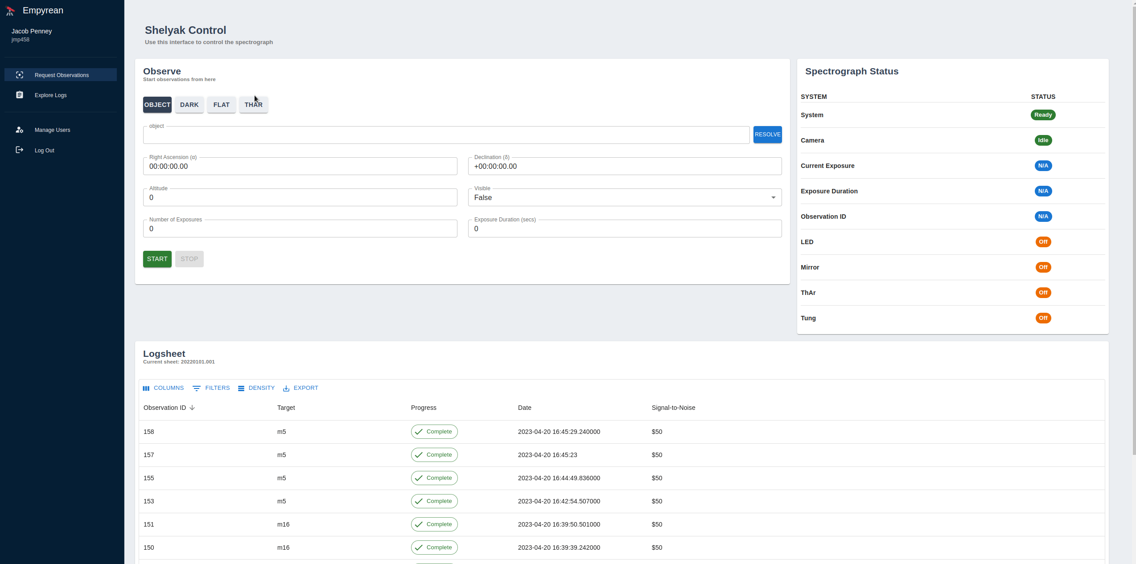Click the checkmark icon in row 155 Complete chip
The width and height of the screenshot is (1136, 564).
pos(419,478)
